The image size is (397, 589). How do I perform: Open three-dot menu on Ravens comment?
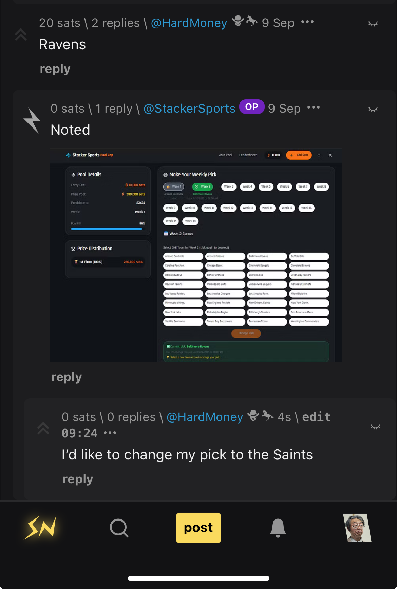pyautogui.click(x=307, y=22)
